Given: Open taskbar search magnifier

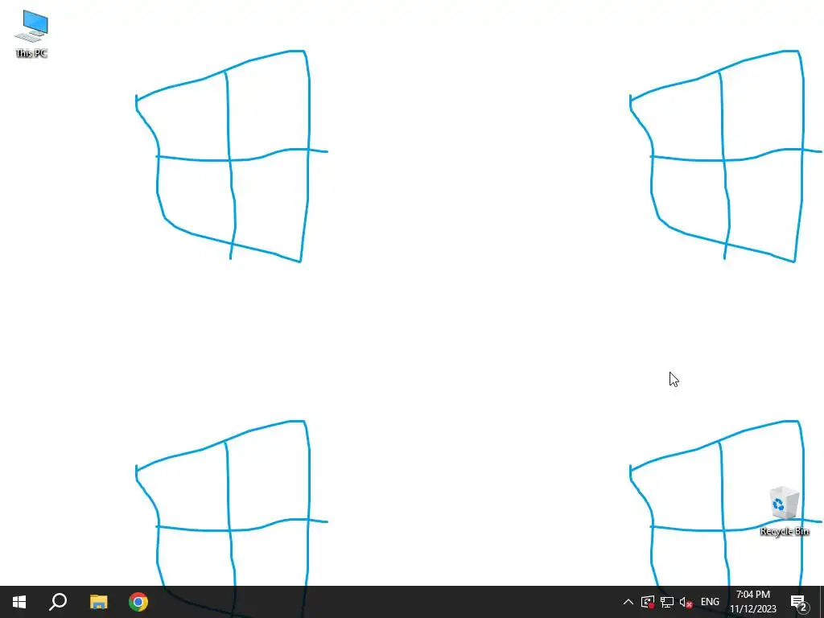Looking at the screenshot, I should click(58, 602).
